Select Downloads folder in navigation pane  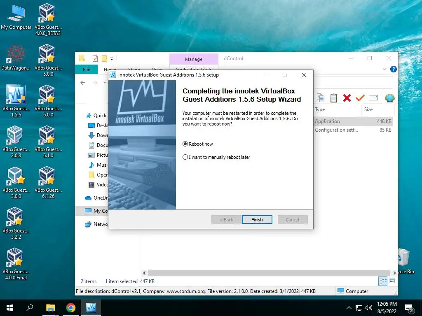[98, 135]
